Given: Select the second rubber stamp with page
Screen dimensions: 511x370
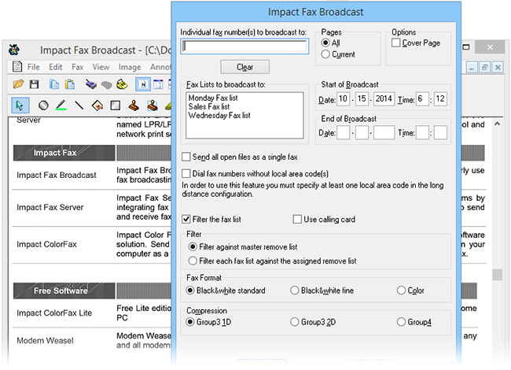Looking at the screenshot, I should tap(153, 105).
